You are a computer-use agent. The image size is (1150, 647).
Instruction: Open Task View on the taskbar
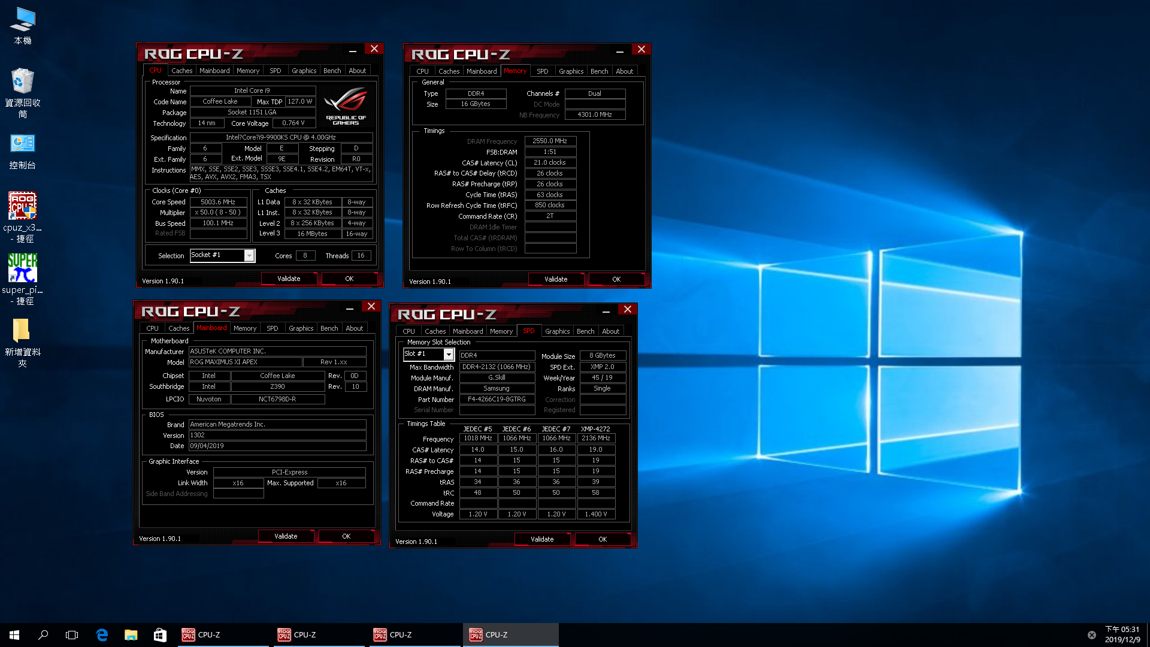(72, 635)
